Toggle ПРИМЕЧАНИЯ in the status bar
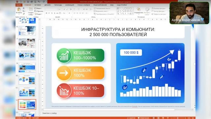This screenshot has height=119, width=211. pyautogui.click(x=143, y=118)
